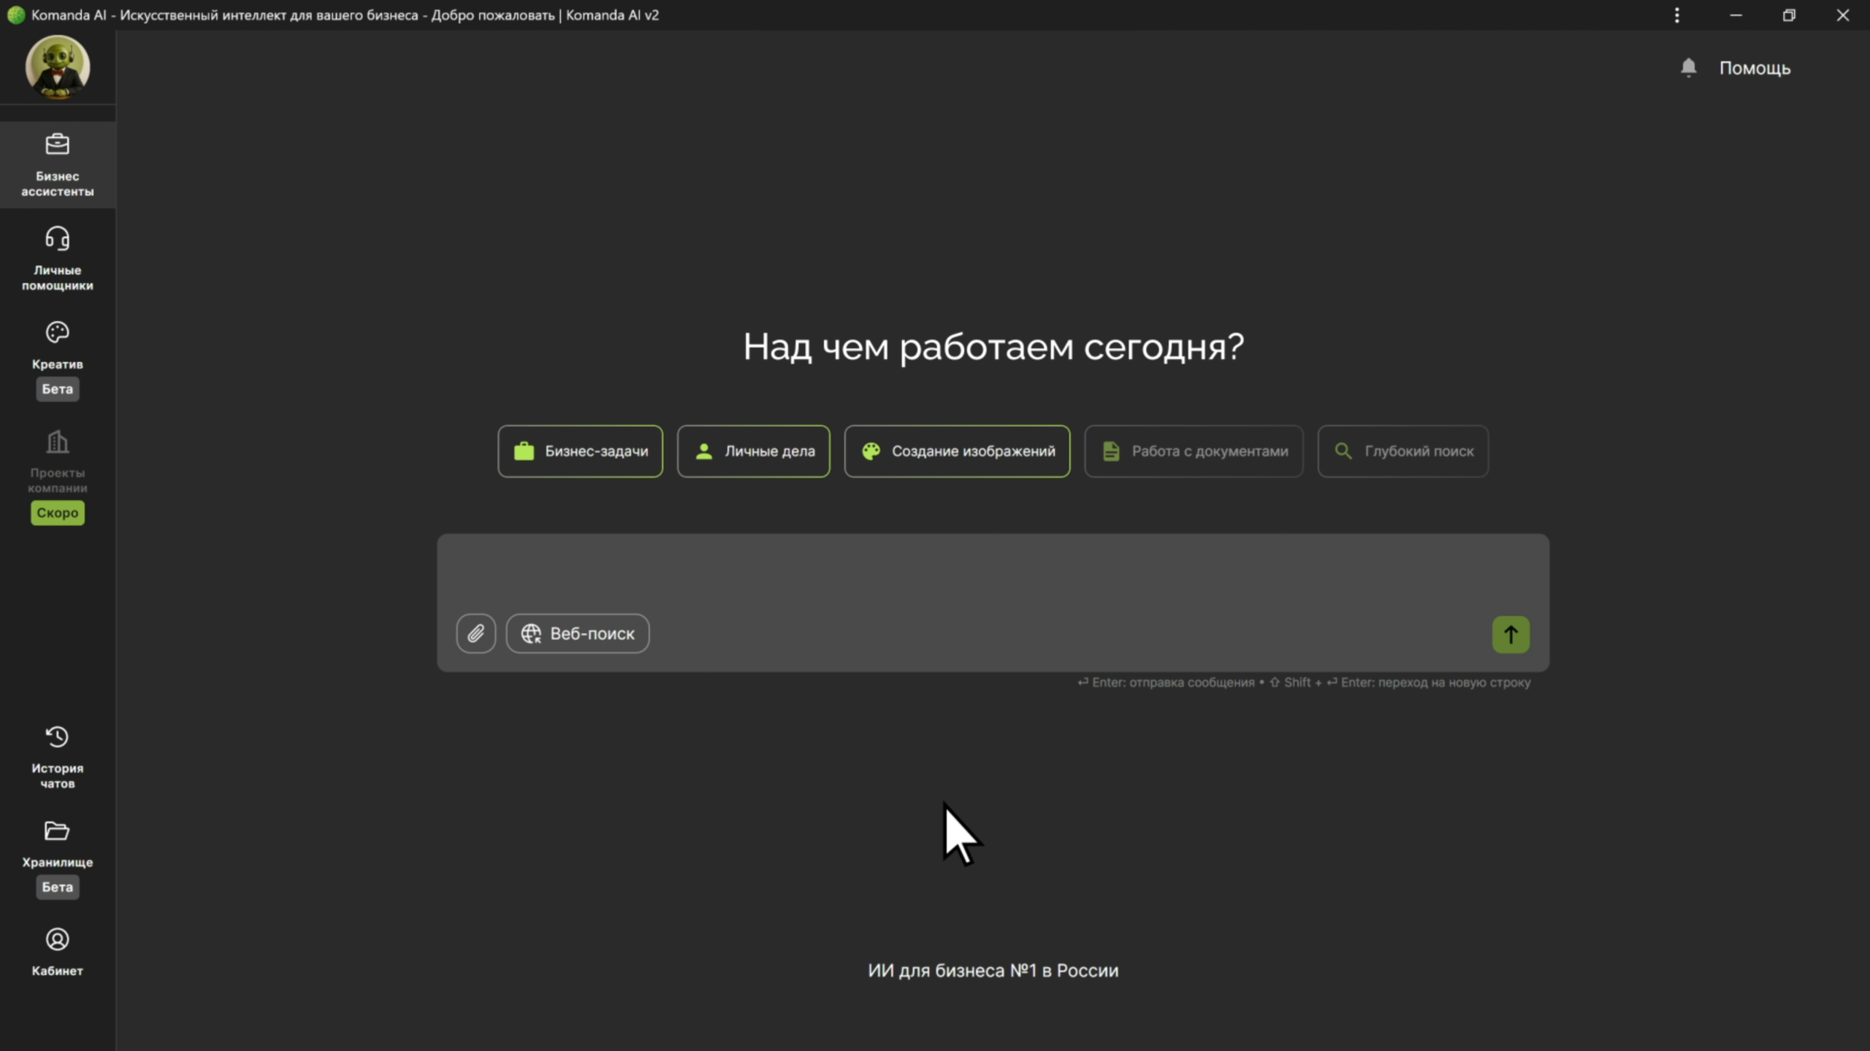Screen dimensions: 1870x1051
Task: Open Хранилище Бета section
Action: coord(57,850)
